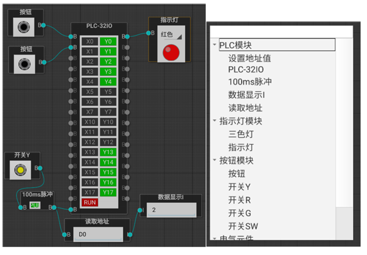Toggle the X6 input cell
Screen dimensions: 367x255
[90, 102]
